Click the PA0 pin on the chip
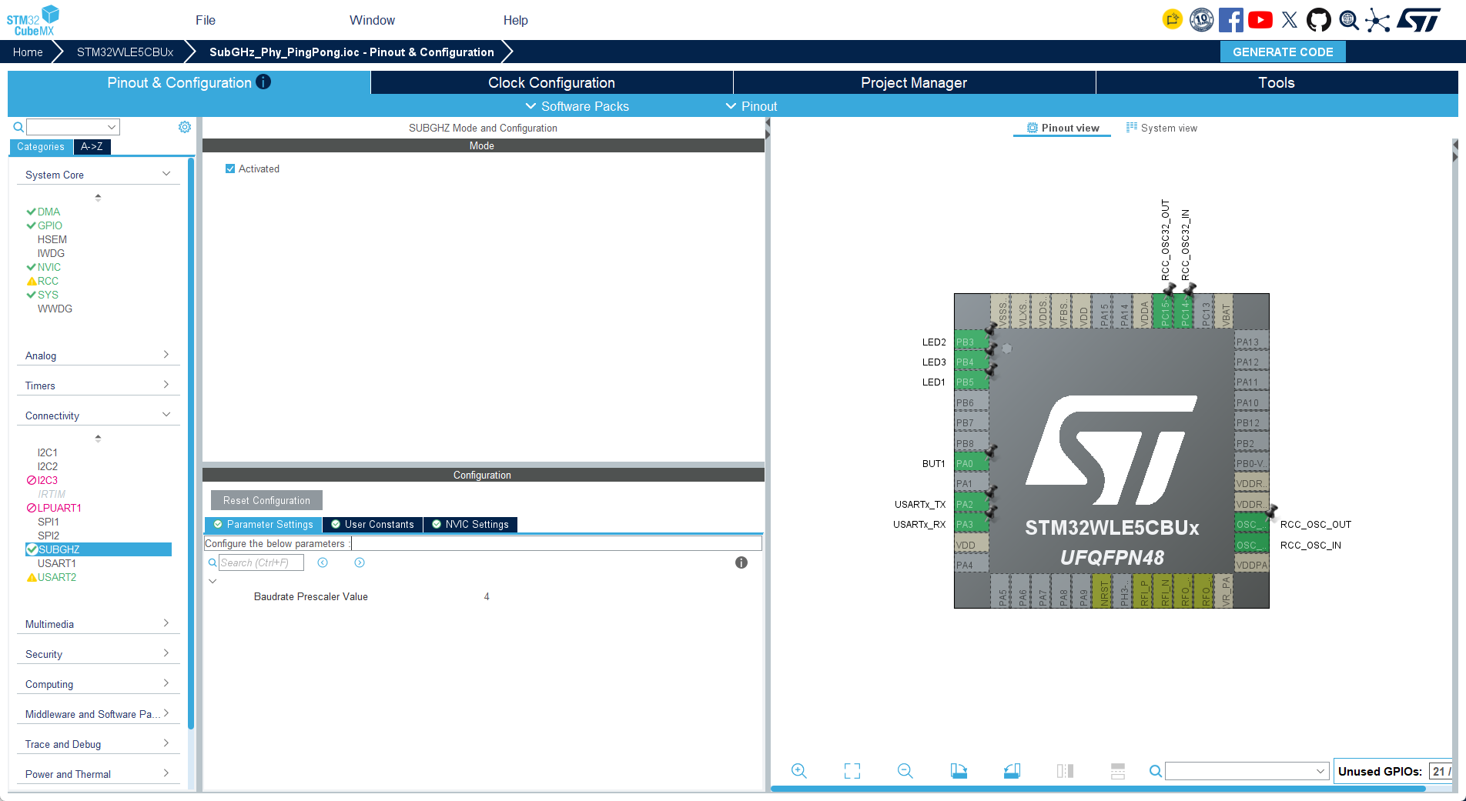The height and width of the screenshot is (801, 1466). click(x=971, y=463)
